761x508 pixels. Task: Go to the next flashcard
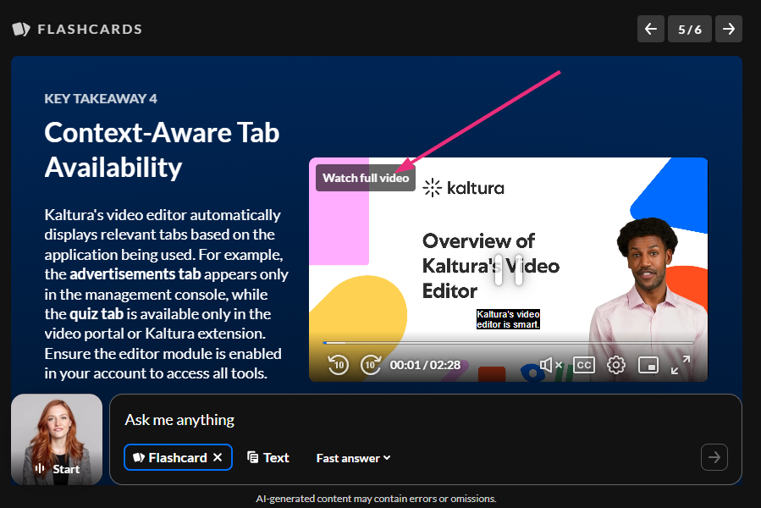click(729, 29)
